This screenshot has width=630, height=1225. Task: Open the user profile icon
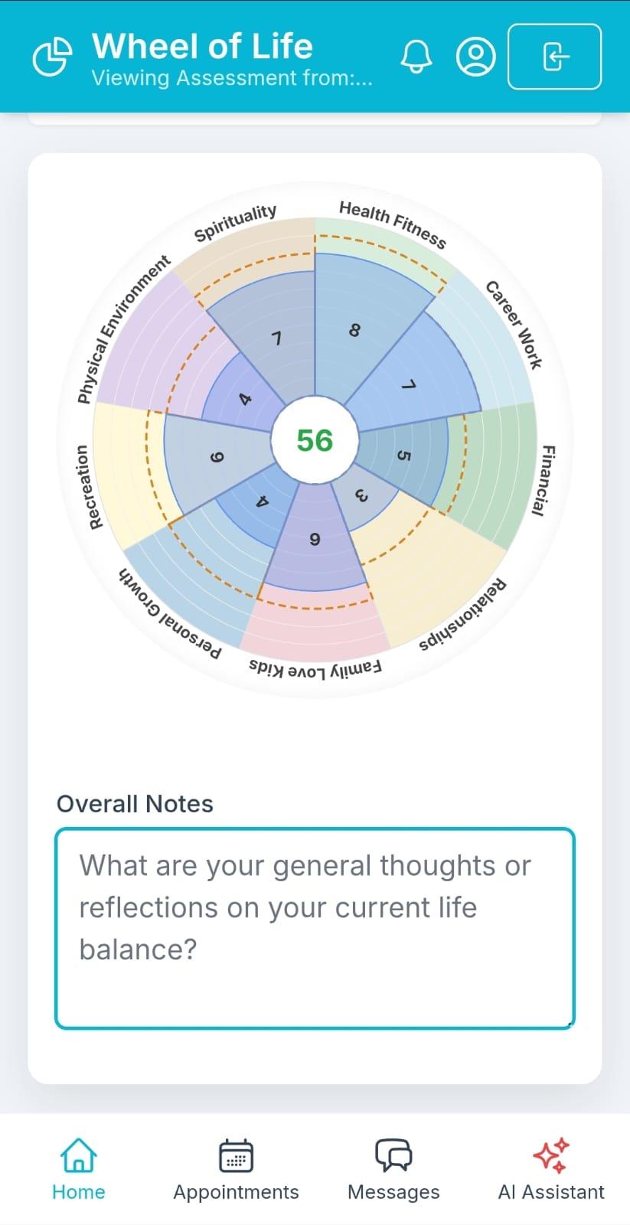click(x=475, y=57)
